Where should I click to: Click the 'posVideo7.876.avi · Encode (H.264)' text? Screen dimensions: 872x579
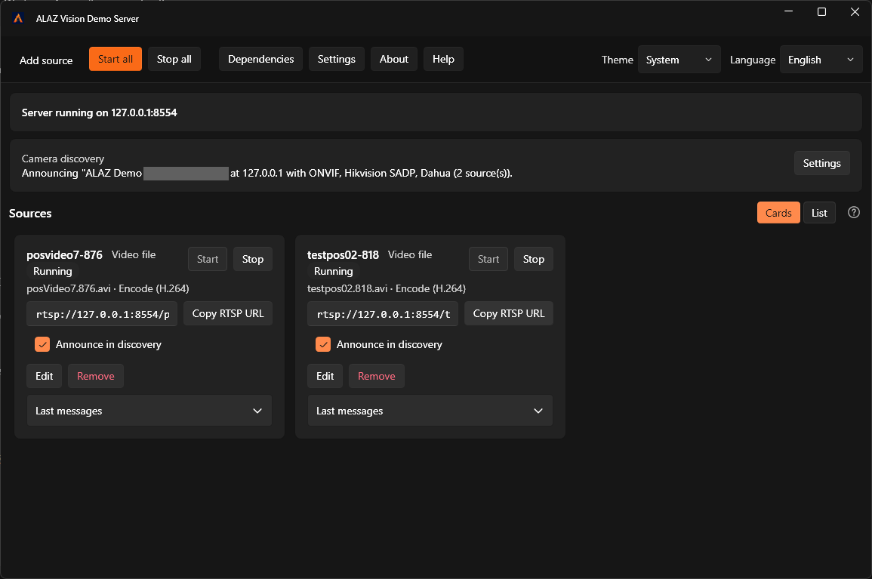pos(108,288)
